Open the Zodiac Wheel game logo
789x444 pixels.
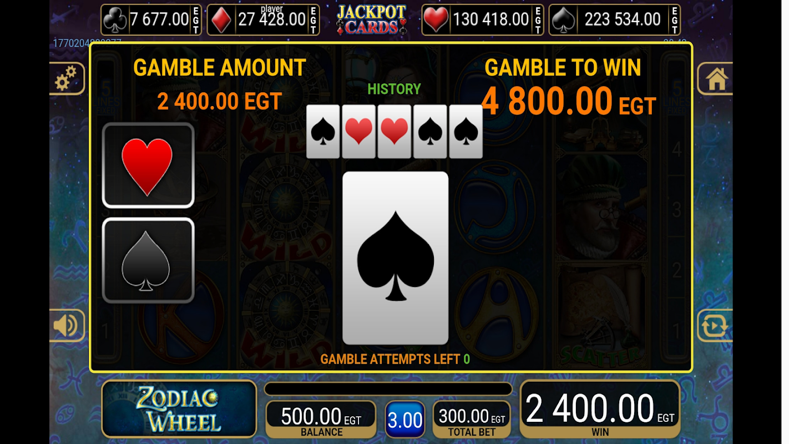tap(179, 409)
